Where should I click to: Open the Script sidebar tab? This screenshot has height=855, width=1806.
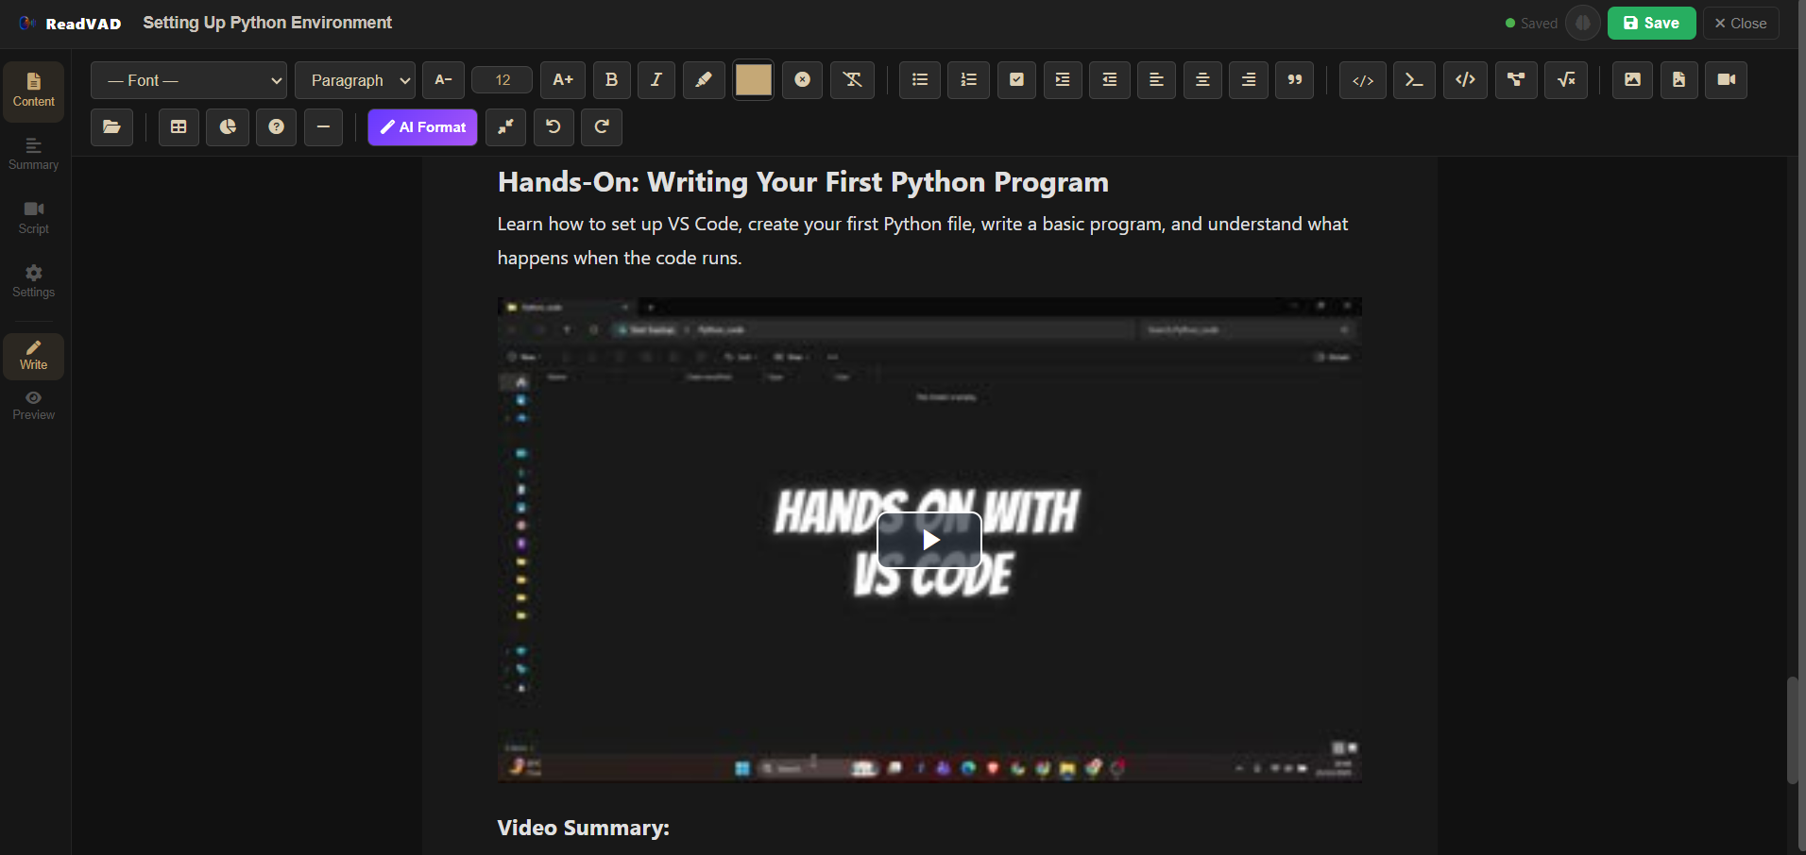34,218
